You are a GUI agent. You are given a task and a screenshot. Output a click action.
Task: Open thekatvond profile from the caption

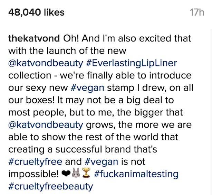point(34,38)
